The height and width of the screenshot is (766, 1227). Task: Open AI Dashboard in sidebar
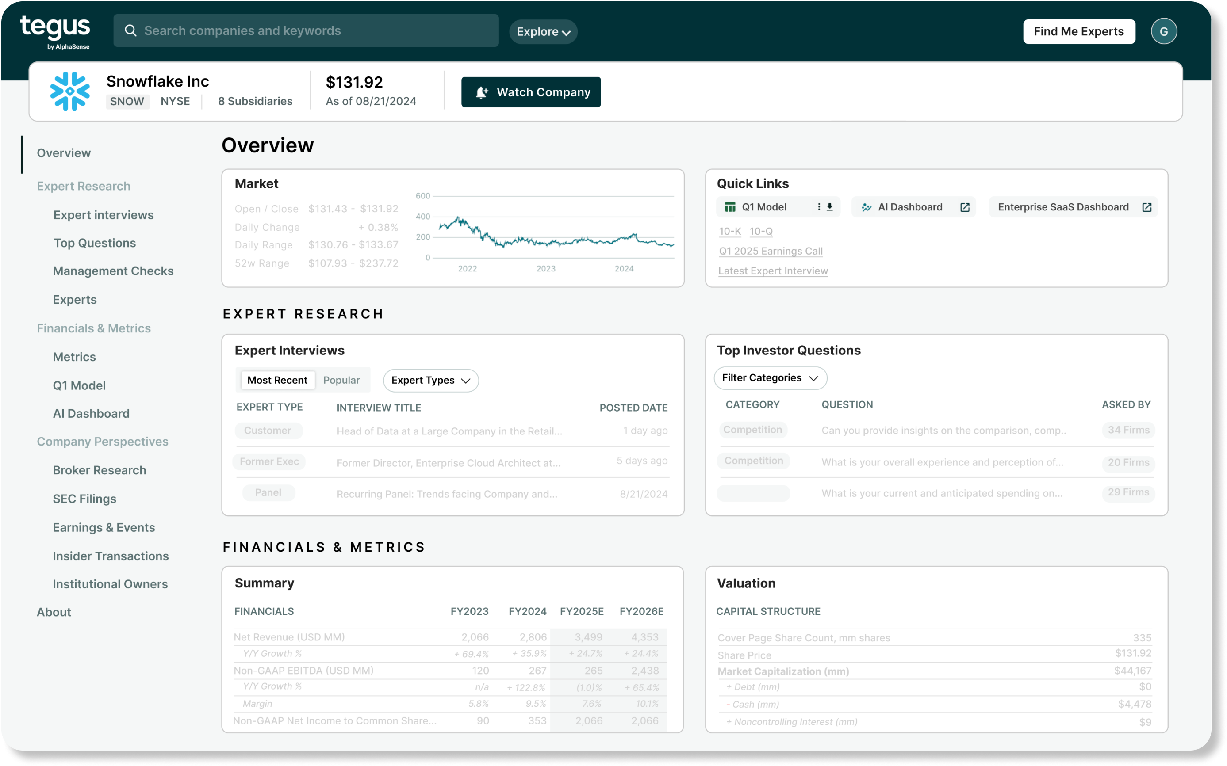[x=91, y=413]
